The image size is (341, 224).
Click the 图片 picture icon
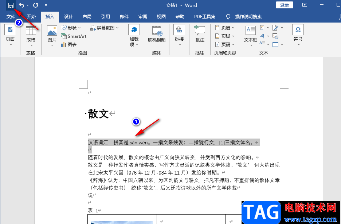pyautogui.click(x=52, y=31)
